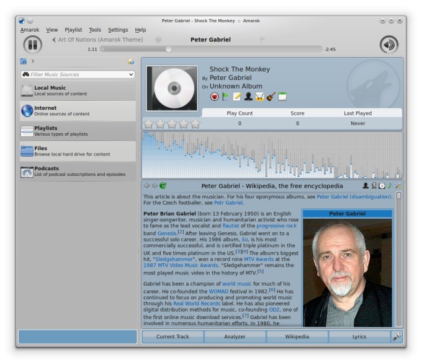Image resolution: width=422 pixels, height=363 pixels.
Task: Switch to the Lyrics applet tab
Action: click(x=359, y=336)
